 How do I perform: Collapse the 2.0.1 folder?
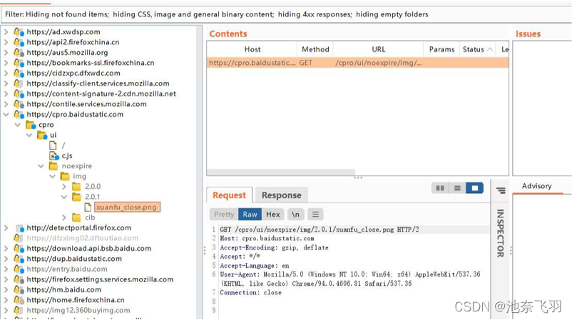click(64, 197)
